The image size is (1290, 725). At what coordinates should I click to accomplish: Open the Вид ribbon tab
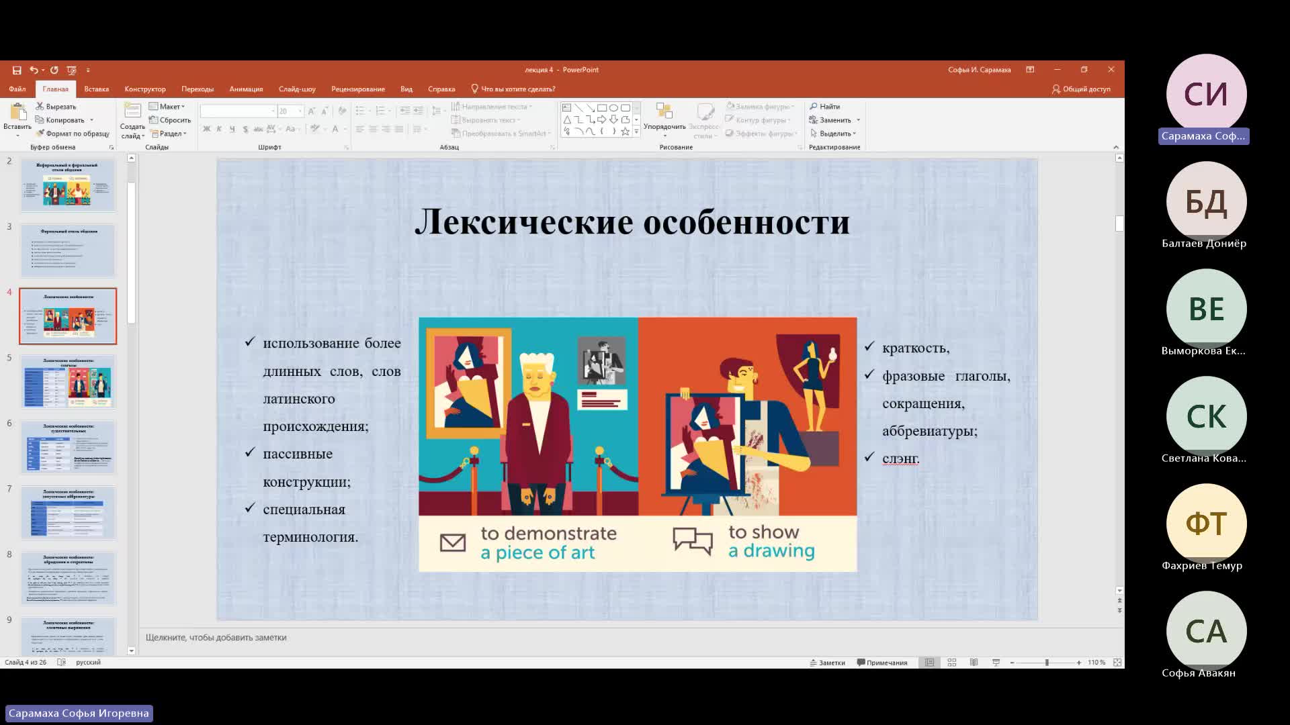pyautogui.click(x=406, y=89)
